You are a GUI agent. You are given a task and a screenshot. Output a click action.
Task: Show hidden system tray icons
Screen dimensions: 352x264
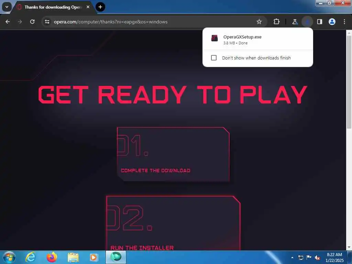[x=292, y=257]
